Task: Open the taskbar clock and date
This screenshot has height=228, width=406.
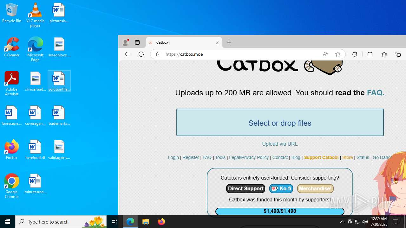Action: pos(379,222)
